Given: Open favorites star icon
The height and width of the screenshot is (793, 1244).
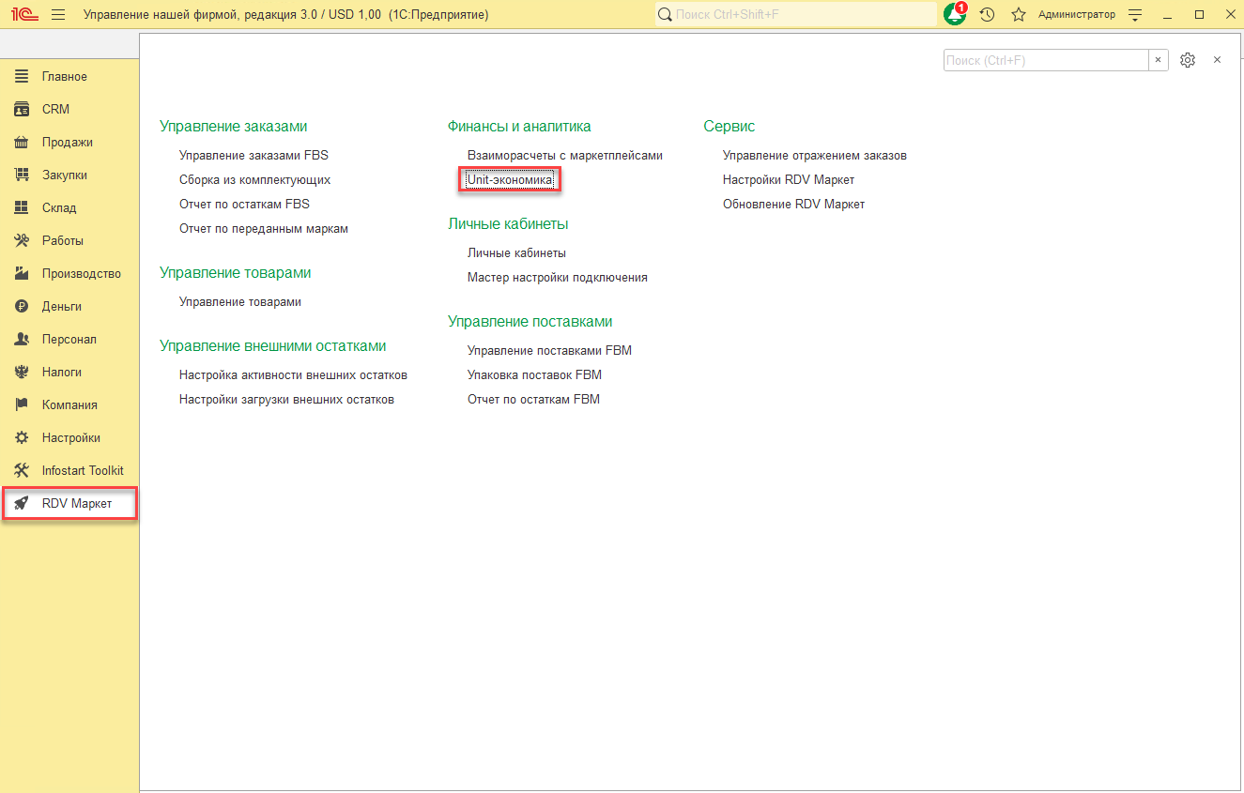Looking at the screenshot, I should pos(1019,15).
